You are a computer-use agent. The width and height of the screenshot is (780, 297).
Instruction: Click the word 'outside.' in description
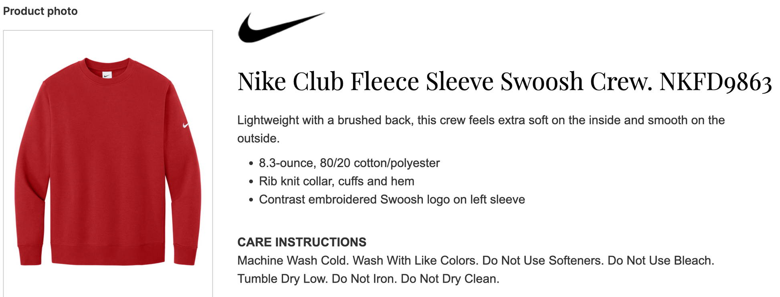259,138
